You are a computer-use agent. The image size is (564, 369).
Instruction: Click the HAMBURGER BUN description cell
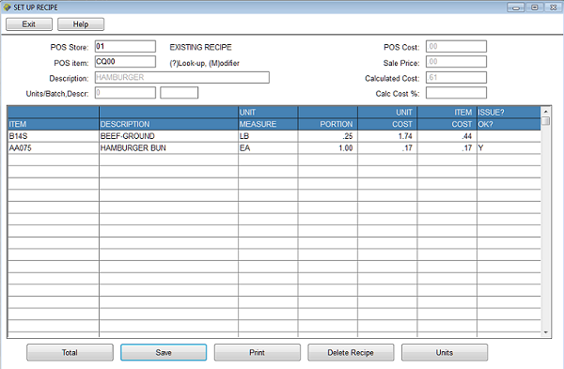pos(168,148)
